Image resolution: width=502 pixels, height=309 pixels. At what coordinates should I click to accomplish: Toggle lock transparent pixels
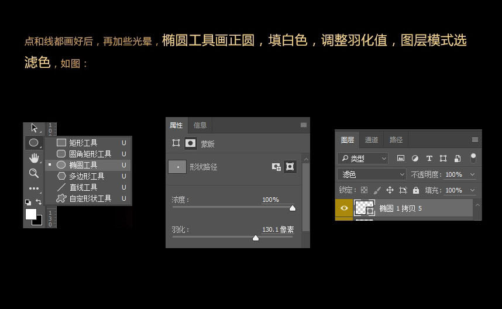[365, 190]
